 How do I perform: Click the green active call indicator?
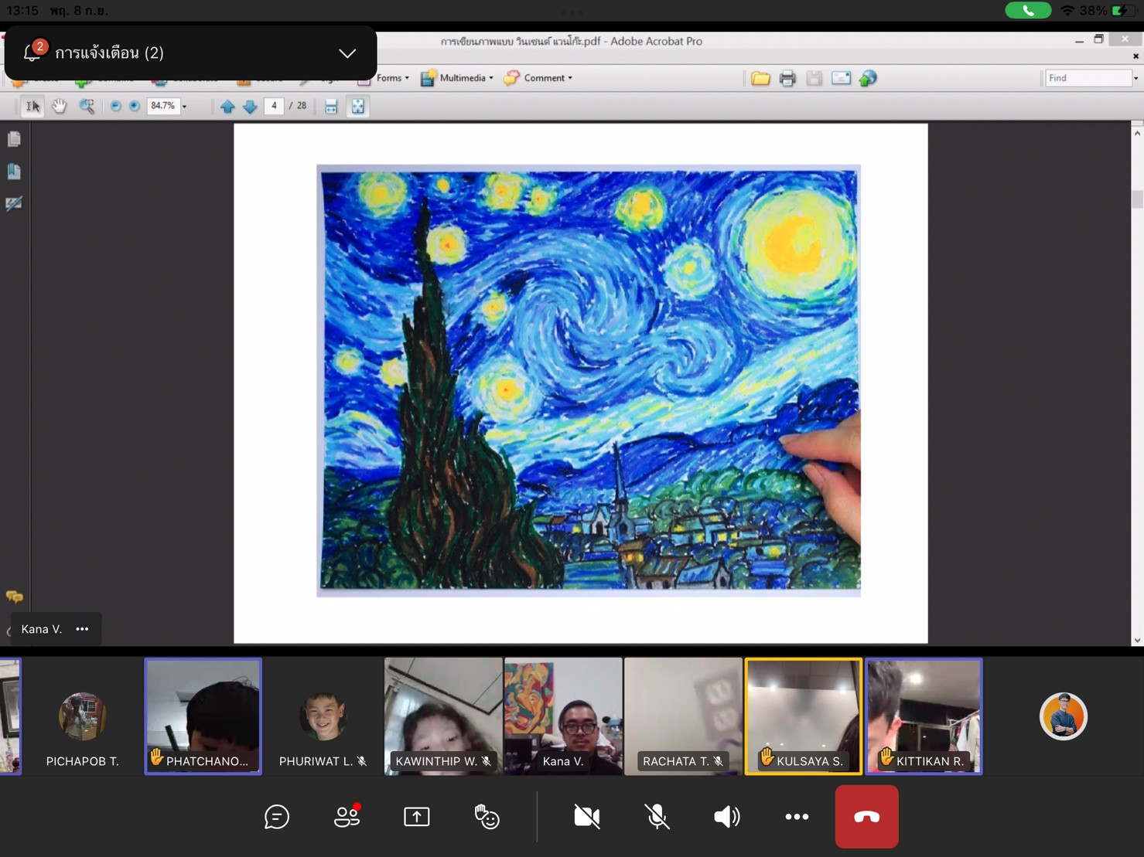pyautogui.click(x=1028, y=10)
